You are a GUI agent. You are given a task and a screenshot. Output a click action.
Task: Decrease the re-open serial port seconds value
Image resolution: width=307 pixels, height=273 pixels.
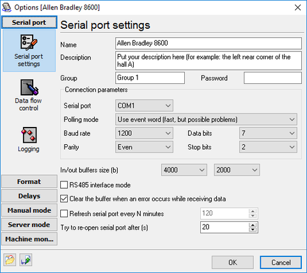[x=253, y=229]
